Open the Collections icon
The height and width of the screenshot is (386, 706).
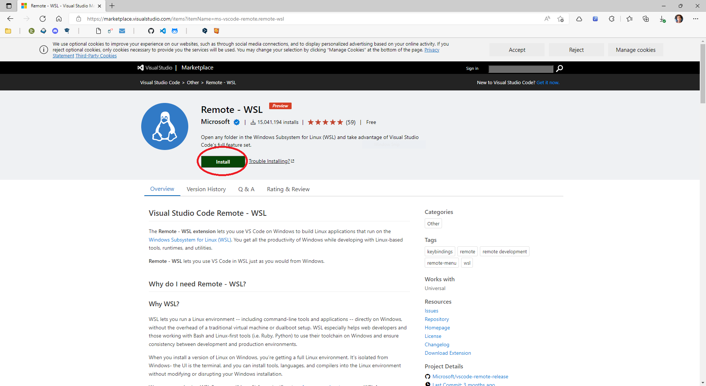(x=646, y=19)
